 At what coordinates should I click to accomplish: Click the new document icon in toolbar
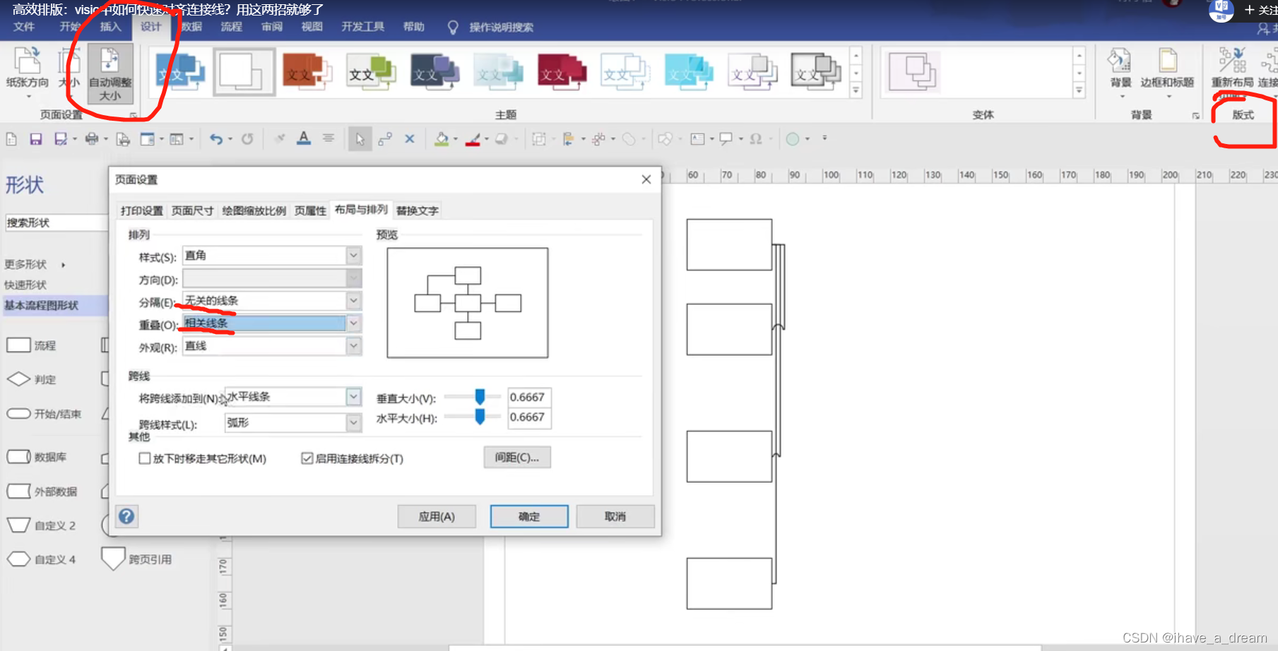[11, 139]
